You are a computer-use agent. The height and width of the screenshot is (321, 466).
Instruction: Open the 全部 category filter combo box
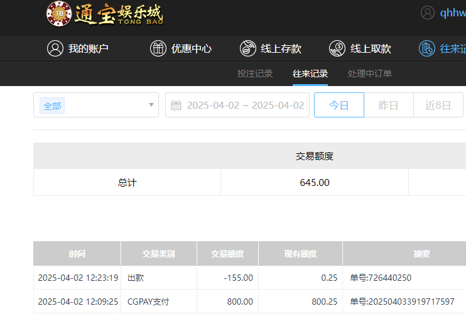95,105
